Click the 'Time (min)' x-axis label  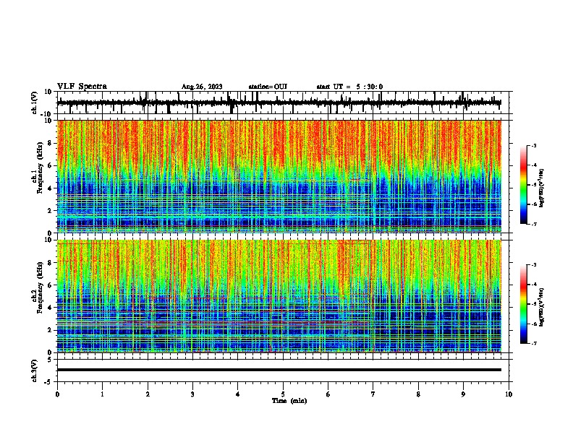289,401
